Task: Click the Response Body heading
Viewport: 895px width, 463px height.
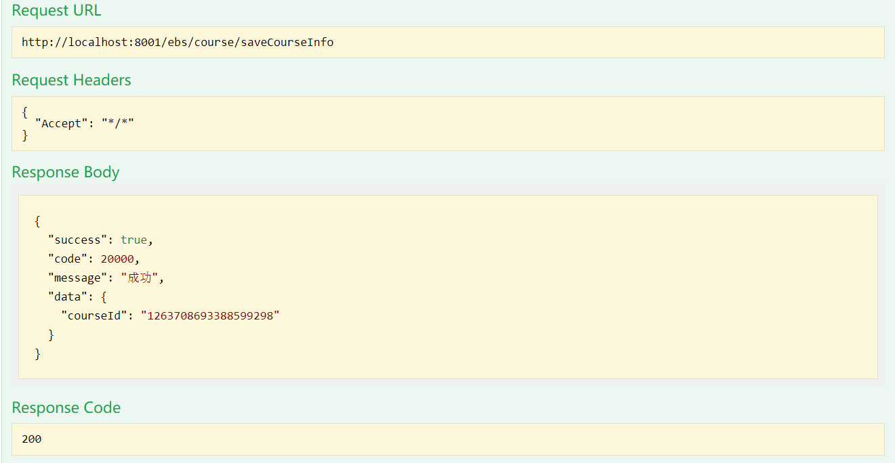Action: [65, 172]
